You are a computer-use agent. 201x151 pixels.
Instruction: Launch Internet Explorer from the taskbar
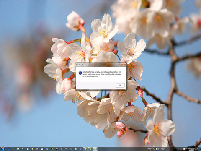(x=8, y=149)
